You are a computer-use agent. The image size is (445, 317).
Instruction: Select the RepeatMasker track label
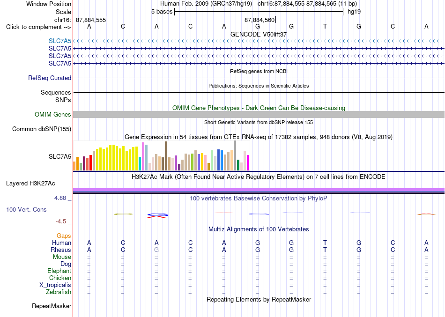point(52,306)
